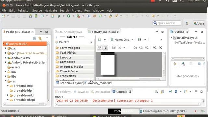The image size is (208, 117).
Task: Click the layout canvas horizontal scrollbar
Action: click(x=129, y=79)
